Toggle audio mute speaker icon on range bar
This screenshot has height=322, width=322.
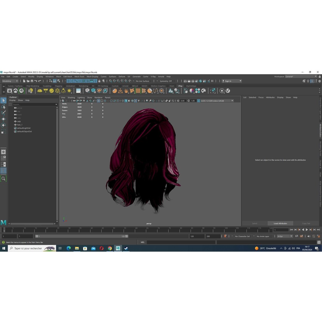(309, 236)
